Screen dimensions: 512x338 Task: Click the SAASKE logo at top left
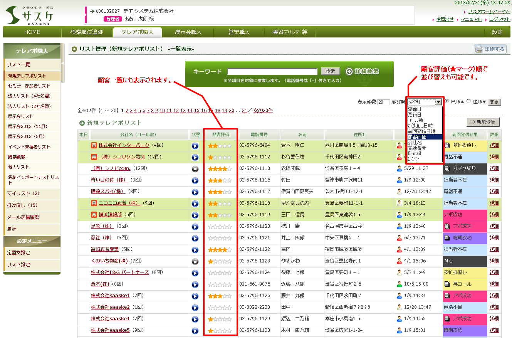click(30, 15)
